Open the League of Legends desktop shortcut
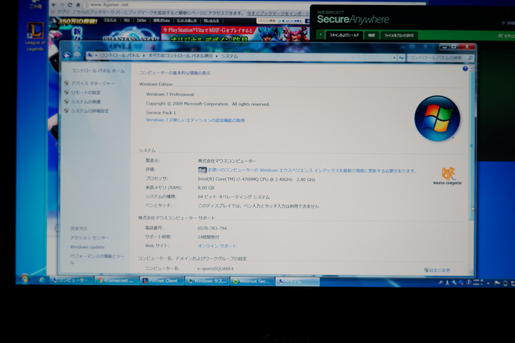This screenshot has width=515, height=343. pyautogui.click(x=35, y=37)
